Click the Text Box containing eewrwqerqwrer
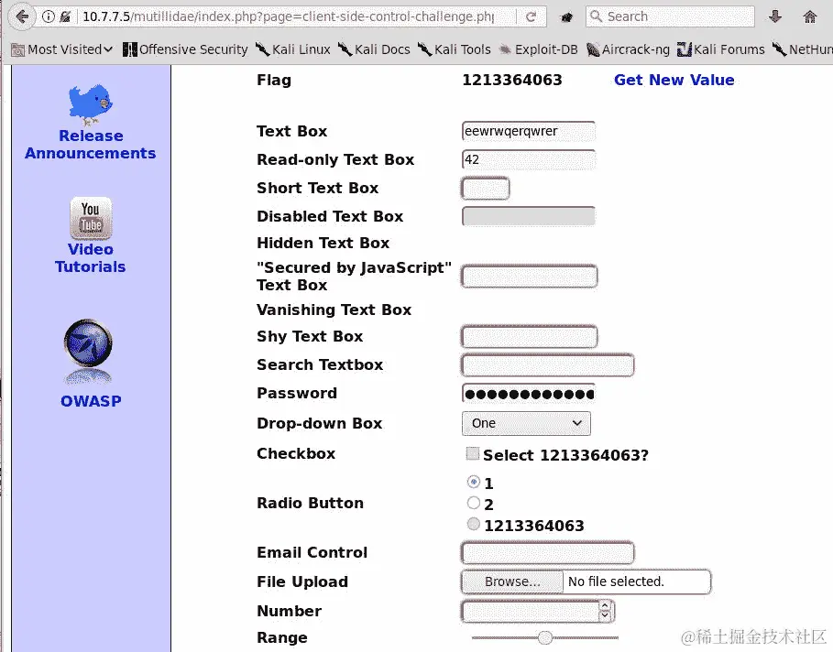833x652 pixels. [x=529, y=131]
